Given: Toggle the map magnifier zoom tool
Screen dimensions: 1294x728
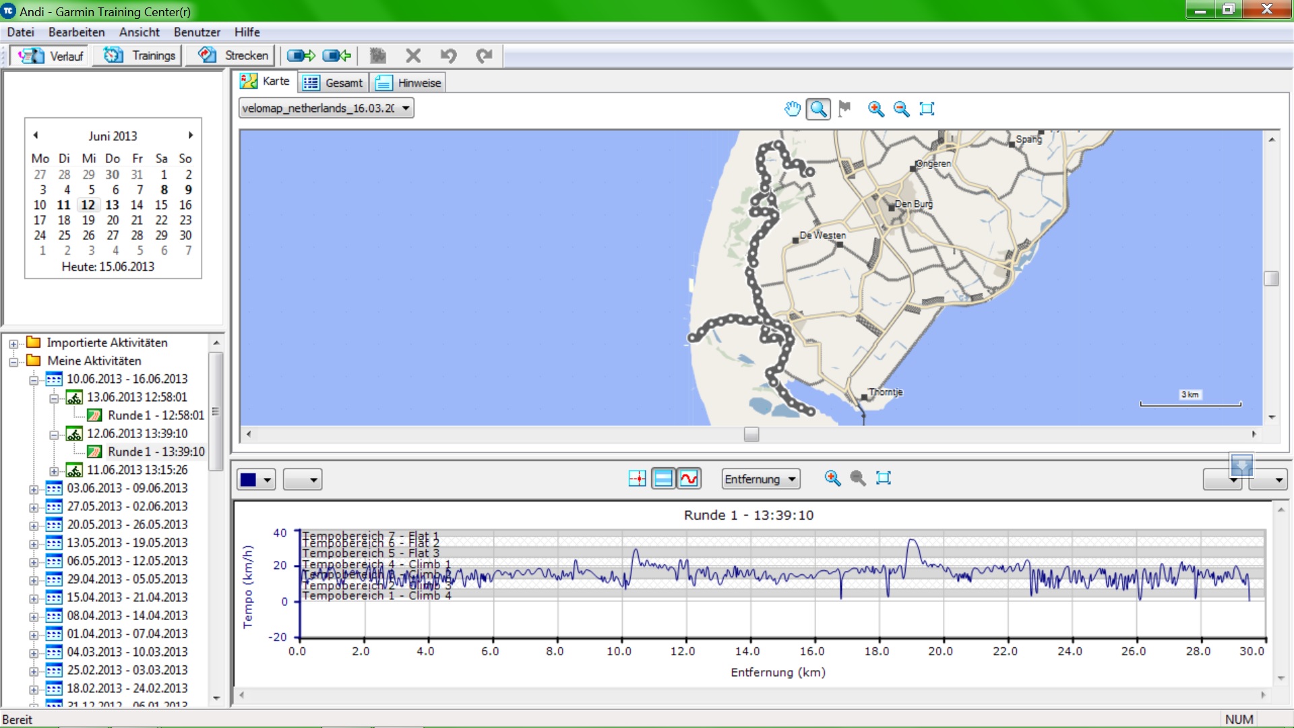Looking at the screenshot, I should tap(818, 109).
